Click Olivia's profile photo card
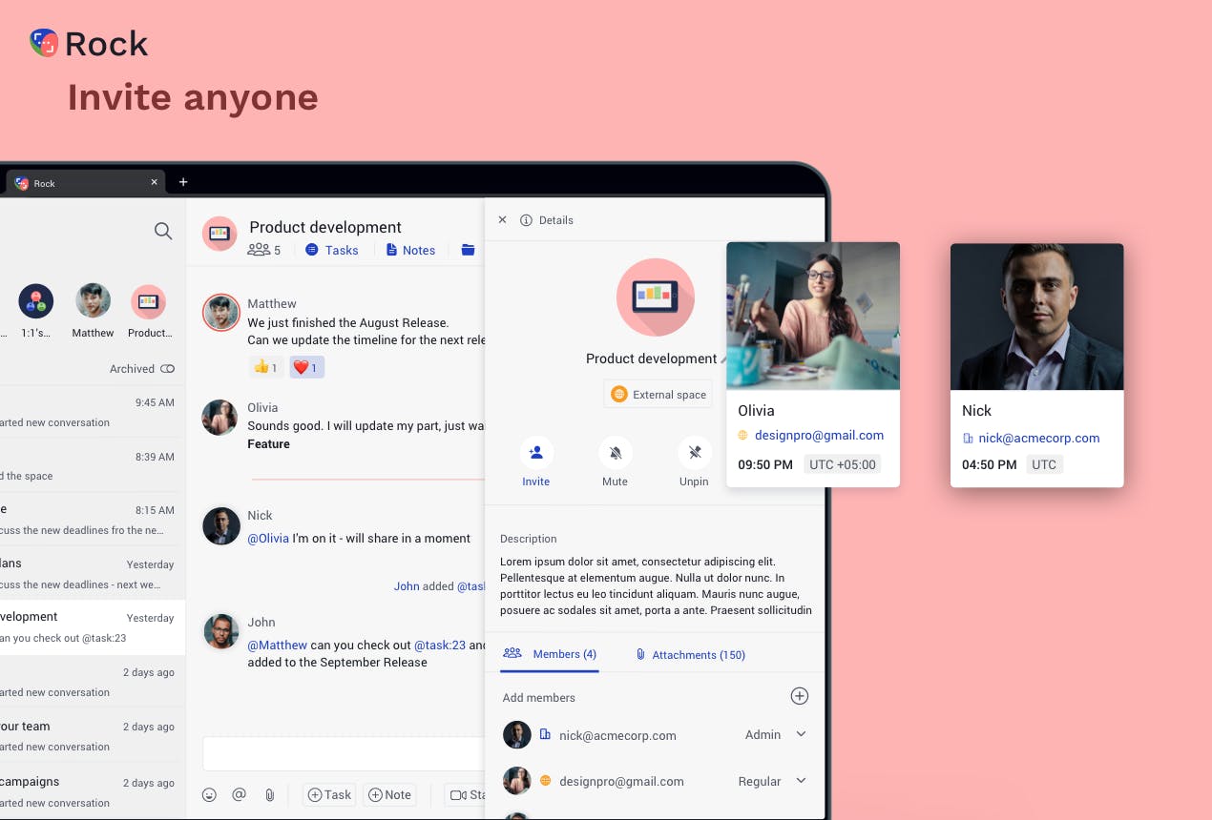Image resolution: width=1212 pixels, height=820 pixels. click(x=813, y=316)
